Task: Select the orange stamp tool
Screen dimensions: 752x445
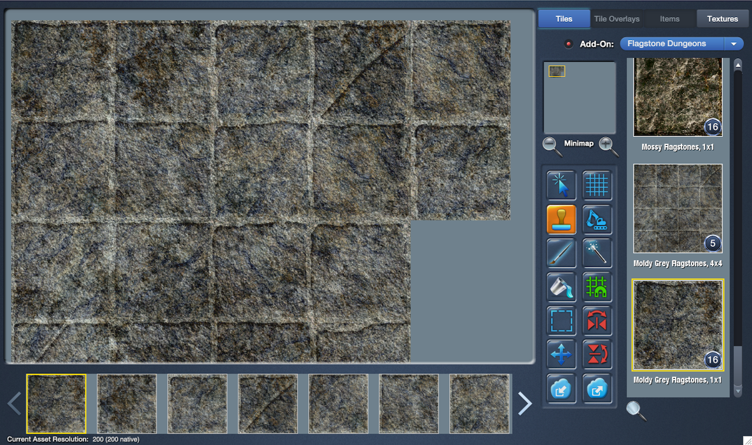Action: point(561,219)
